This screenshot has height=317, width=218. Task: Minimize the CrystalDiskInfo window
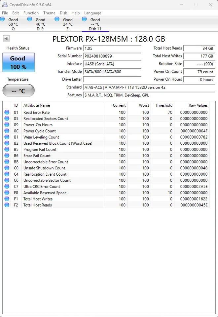click(x=181, y=5)
